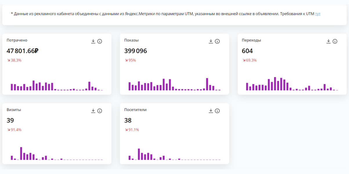Open info tooltip for Потрачено card
The height and width of the screenshot is (174, 349).
pos(100,41)
